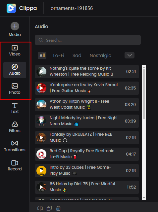Screen dimensions: 158x212
Task: Select the All audio filter tab
Action: click(42, 55)
